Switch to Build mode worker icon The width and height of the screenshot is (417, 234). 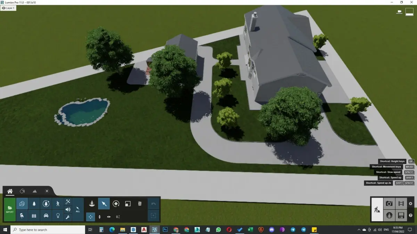click(377, 209)
